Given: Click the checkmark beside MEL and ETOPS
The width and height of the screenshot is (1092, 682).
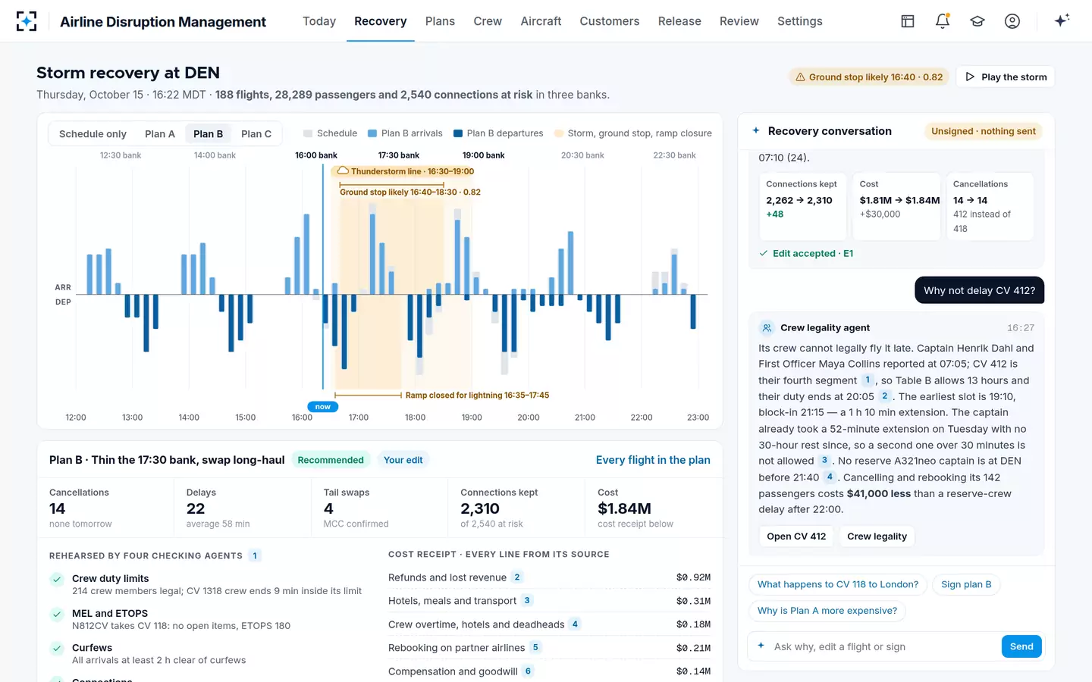Looking at the screenshot, I should click(x=57, y=615).
